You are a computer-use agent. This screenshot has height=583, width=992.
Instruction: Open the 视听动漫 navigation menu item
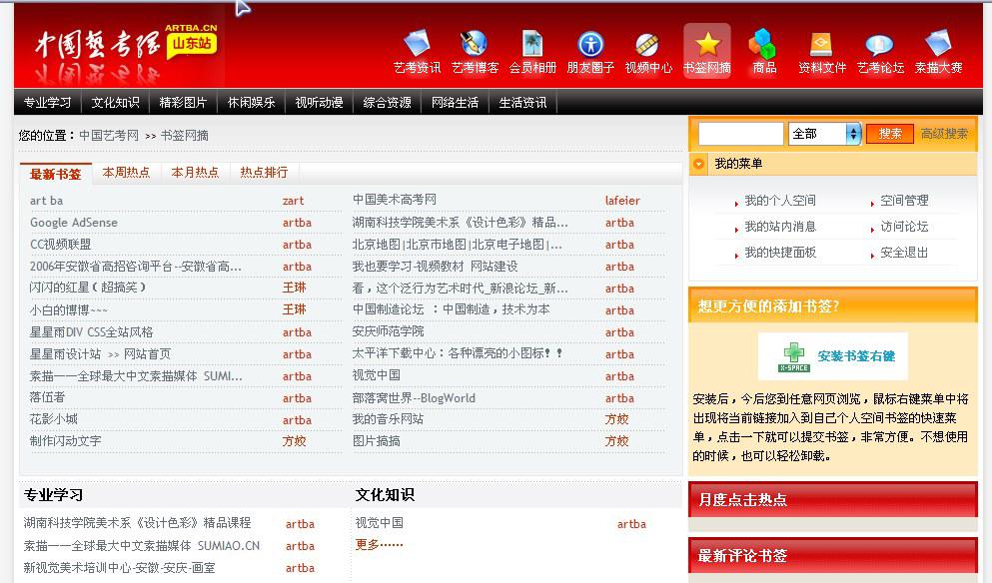319,103
